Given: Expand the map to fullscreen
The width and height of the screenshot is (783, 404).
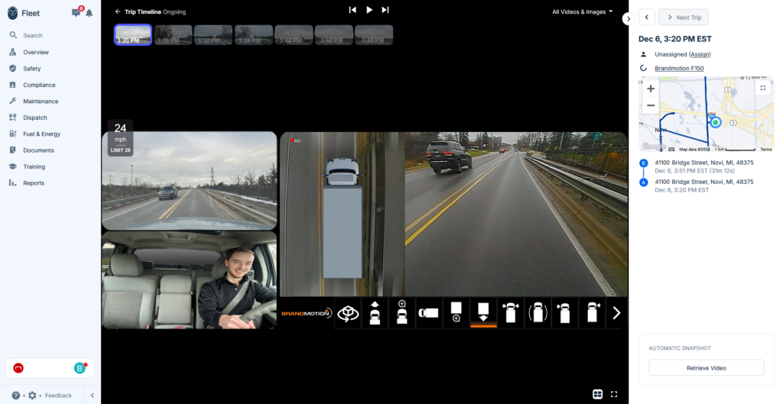Looking at the screenshot, I should [762, 88].
